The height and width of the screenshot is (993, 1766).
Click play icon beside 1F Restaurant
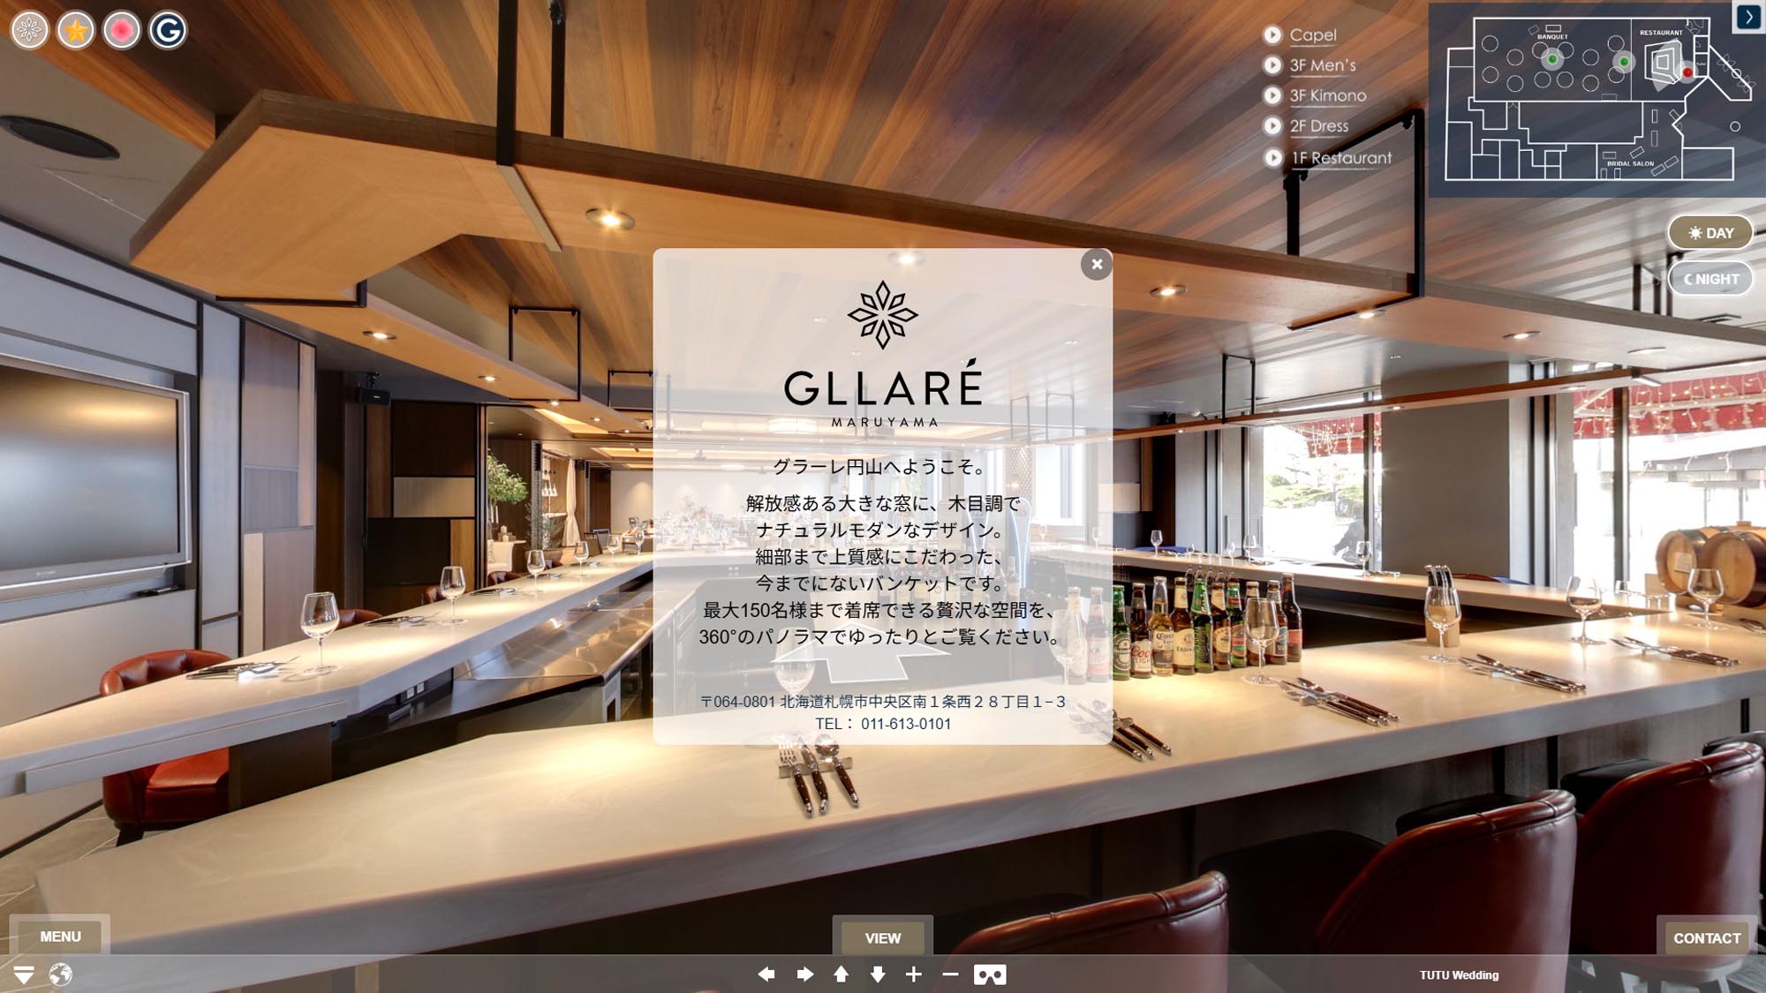click(1272, 157)
